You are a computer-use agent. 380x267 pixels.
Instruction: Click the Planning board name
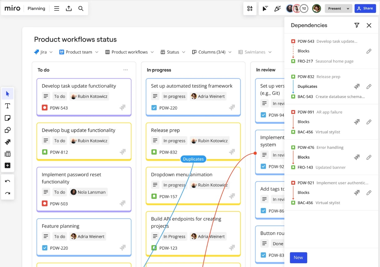pos(36,8)
